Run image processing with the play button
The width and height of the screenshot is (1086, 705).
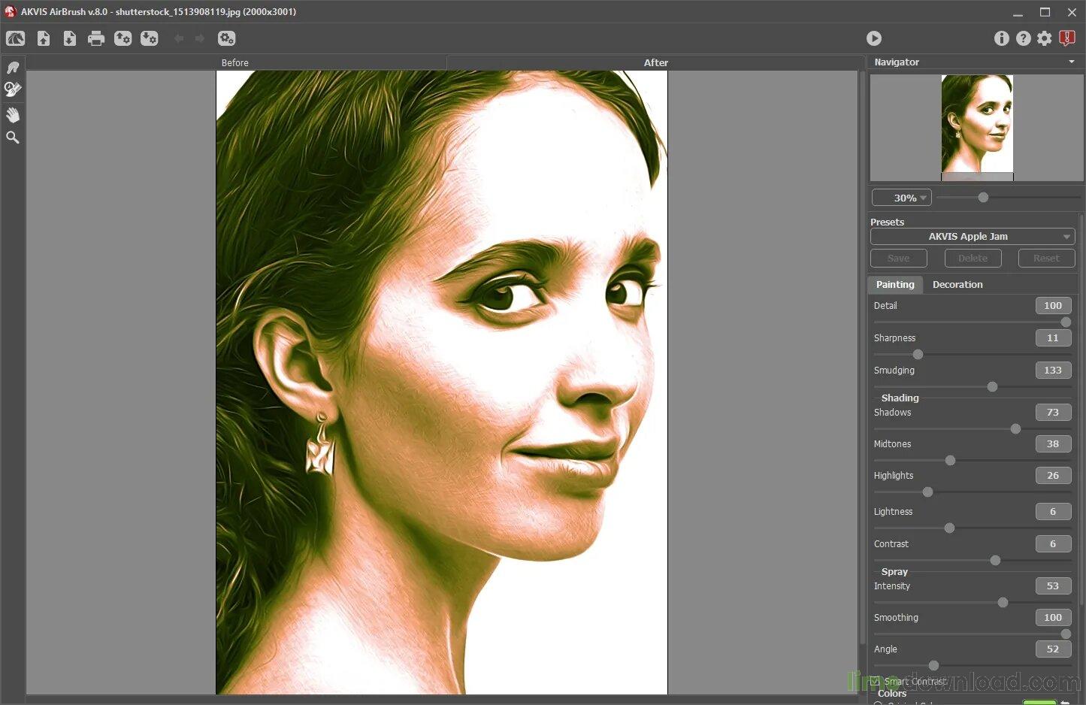pyautogui.click(x=873, y=38)
